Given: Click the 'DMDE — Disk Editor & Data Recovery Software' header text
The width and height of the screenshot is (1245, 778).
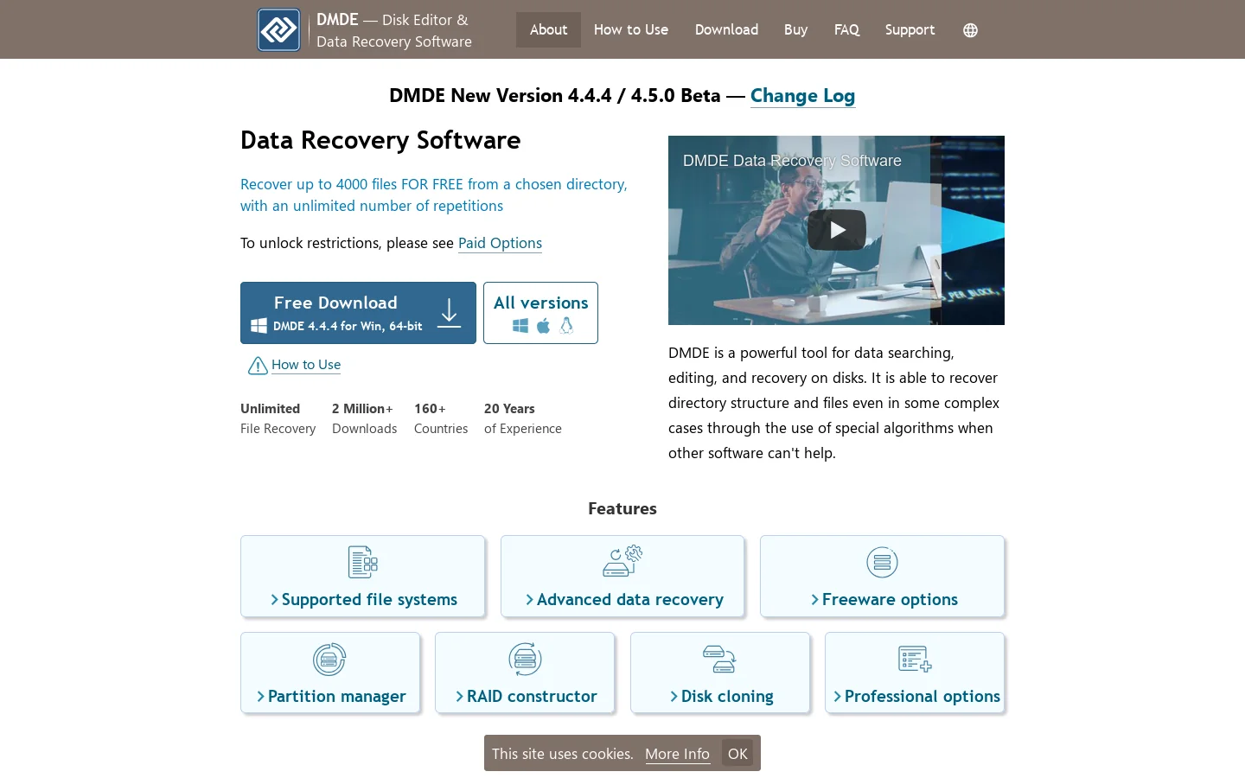Looking at the screenshot, I should click(393, 30).
